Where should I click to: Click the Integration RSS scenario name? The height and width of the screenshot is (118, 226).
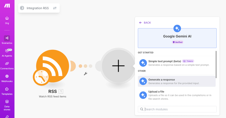click(x=38, y=8)
